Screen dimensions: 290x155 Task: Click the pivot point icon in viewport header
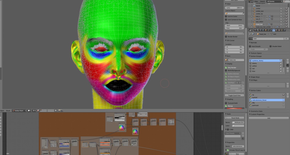click(x=34, y=111)
